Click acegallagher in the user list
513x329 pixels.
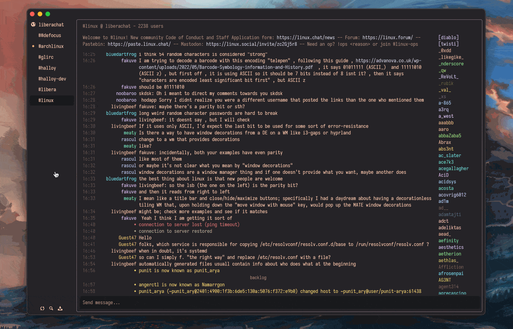[x=454, y=169]
